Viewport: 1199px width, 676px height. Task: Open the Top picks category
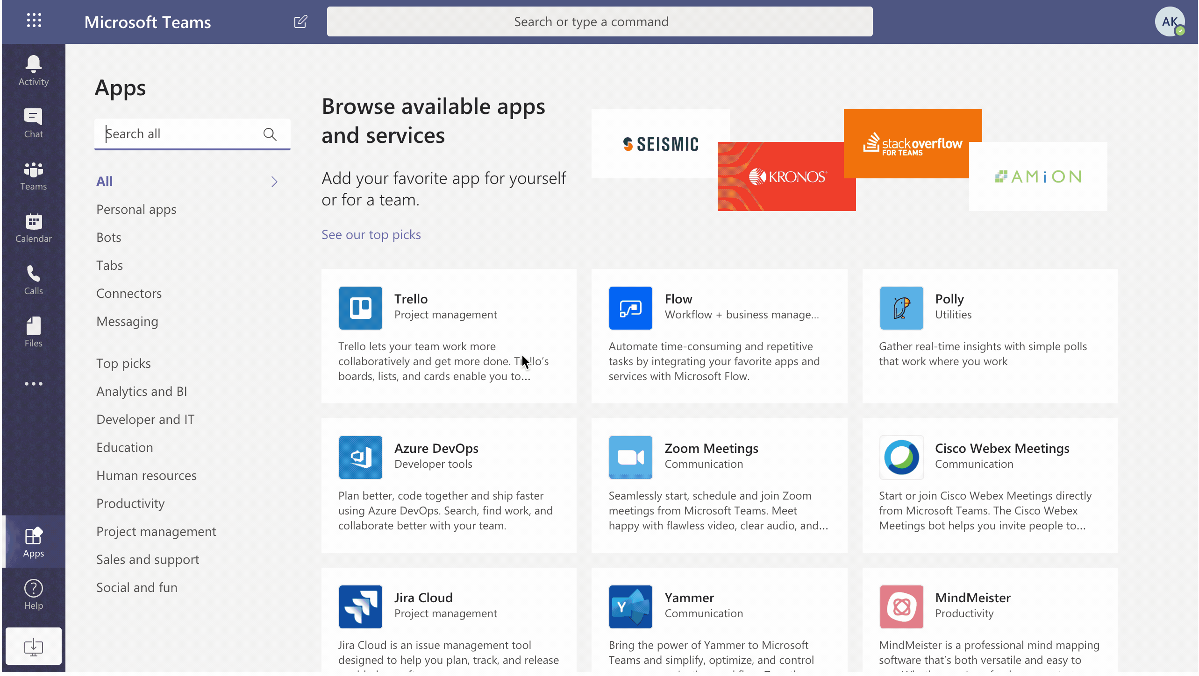(x=123, y=364)
